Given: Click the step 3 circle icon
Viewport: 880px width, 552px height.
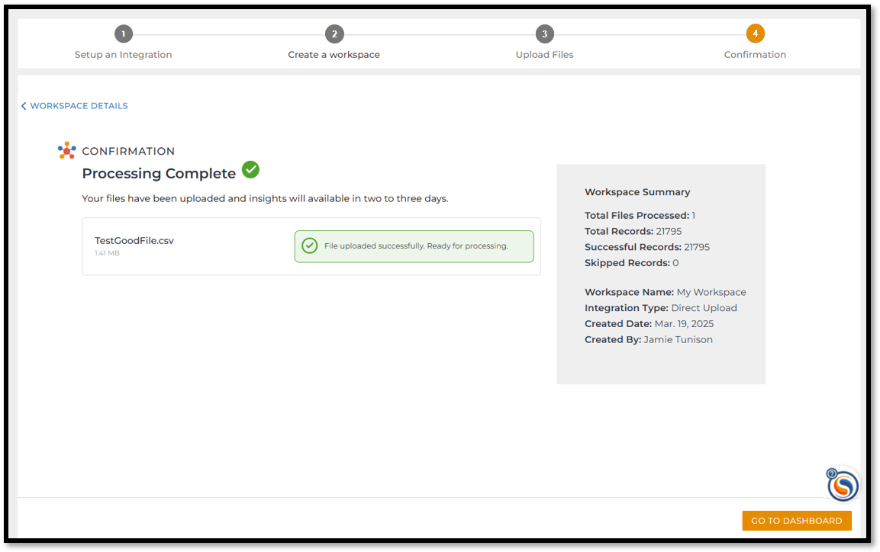Looking at the screenshot, I should point(544,34).
